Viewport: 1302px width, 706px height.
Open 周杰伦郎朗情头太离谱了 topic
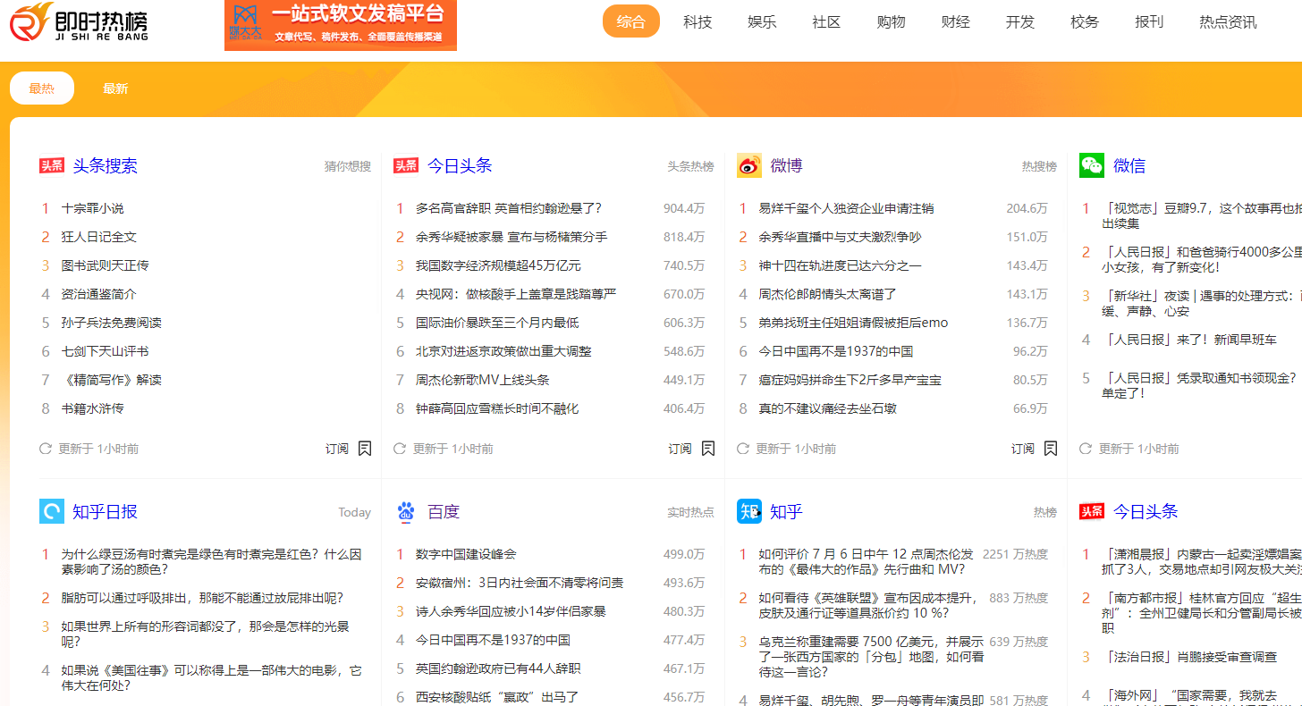coord(827,294)
